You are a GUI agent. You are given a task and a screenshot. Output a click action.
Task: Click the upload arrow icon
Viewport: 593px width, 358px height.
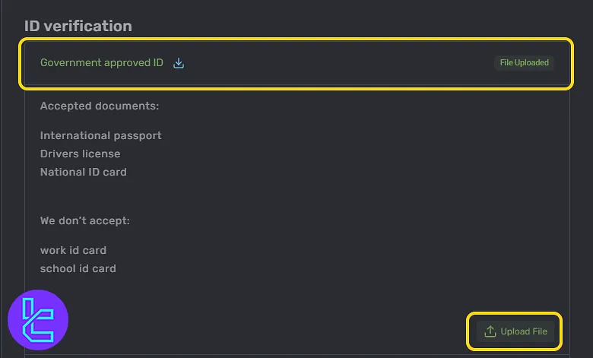490,331
